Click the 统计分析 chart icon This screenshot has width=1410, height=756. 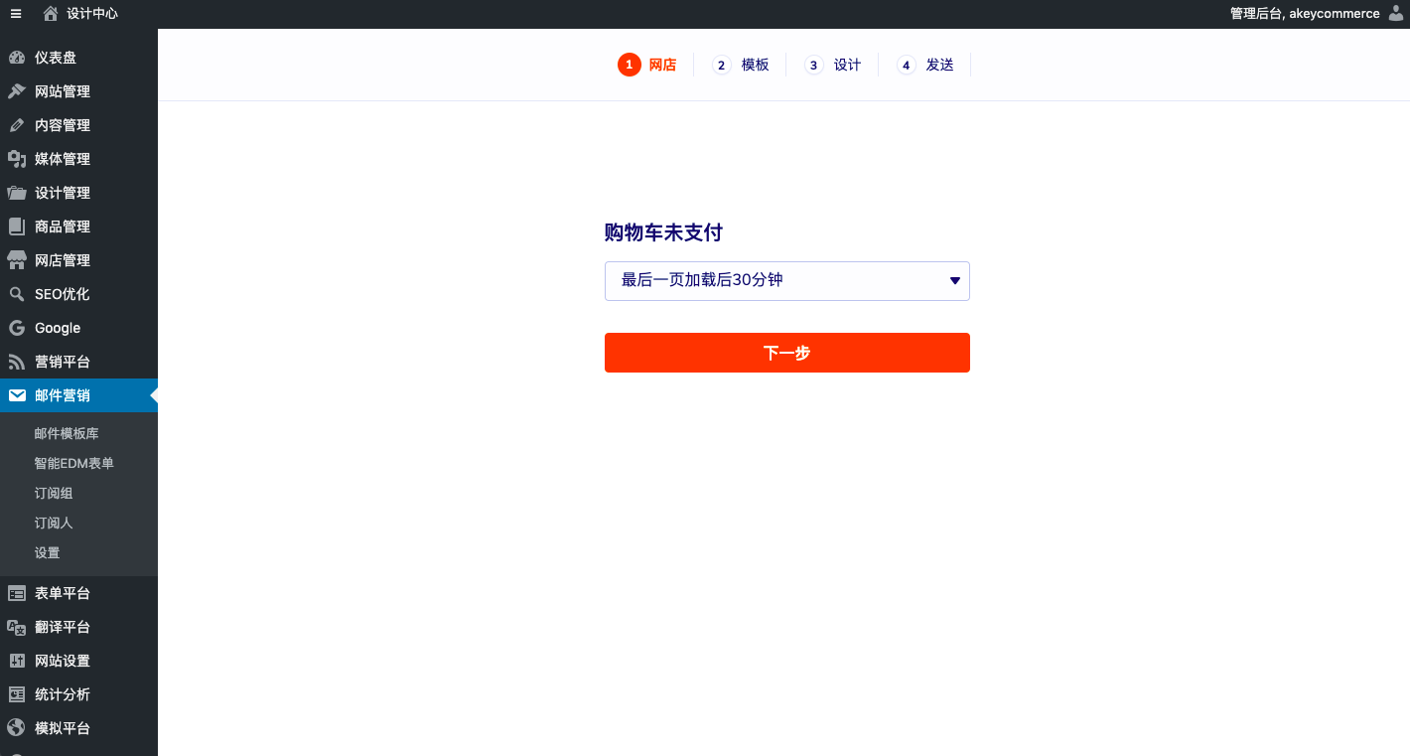[x=17, y=694]
